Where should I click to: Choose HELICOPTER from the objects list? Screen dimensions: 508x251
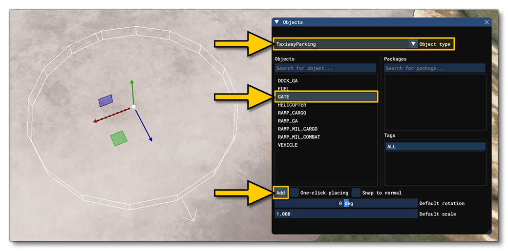click(292, 105)
